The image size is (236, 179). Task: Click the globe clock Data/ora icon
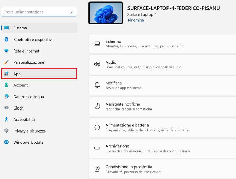pyautogui.click(x=6, y=96)
